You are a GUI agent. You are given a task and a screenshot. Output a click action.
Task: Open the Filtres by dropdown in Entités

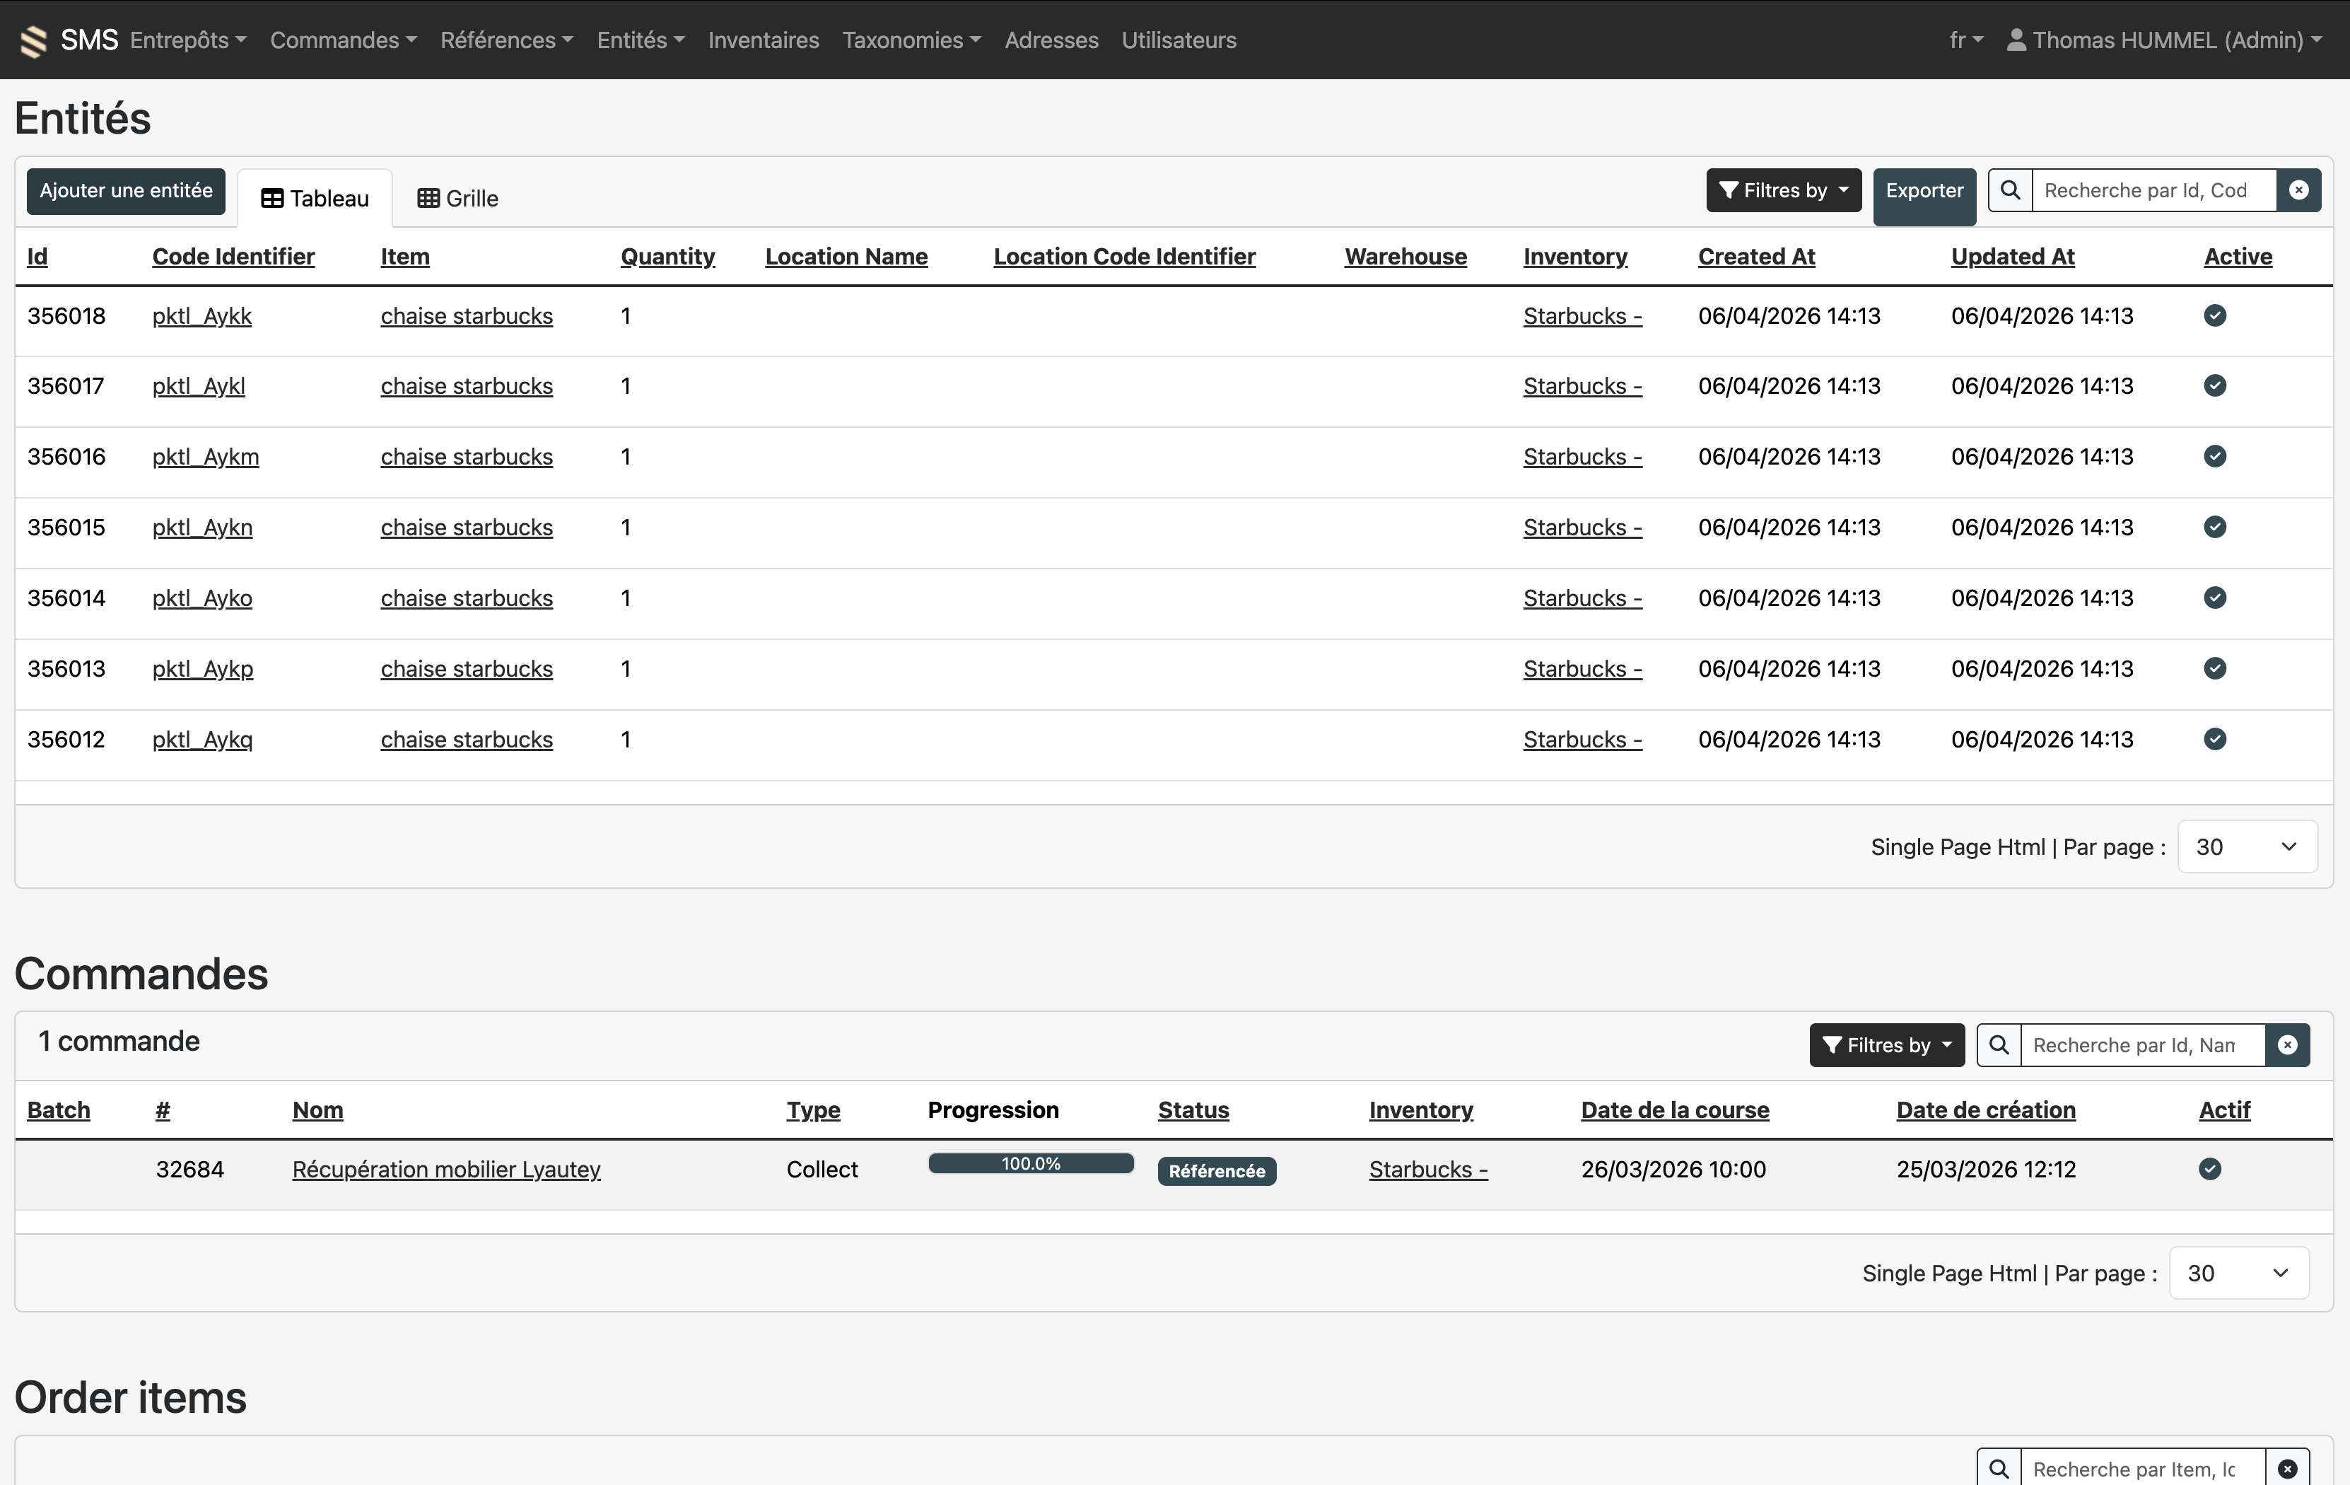(1783, 190)
